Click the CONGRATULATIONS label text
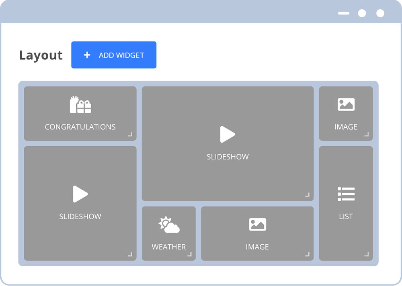Viewport: 402px width, 286px height. pyautogui.click(x=80, y=127)
